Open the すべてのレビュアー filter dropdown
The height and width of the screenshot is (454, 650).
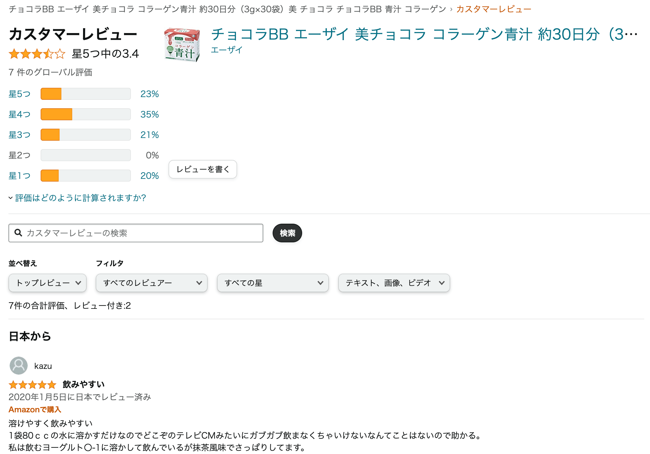coord(152,283)
